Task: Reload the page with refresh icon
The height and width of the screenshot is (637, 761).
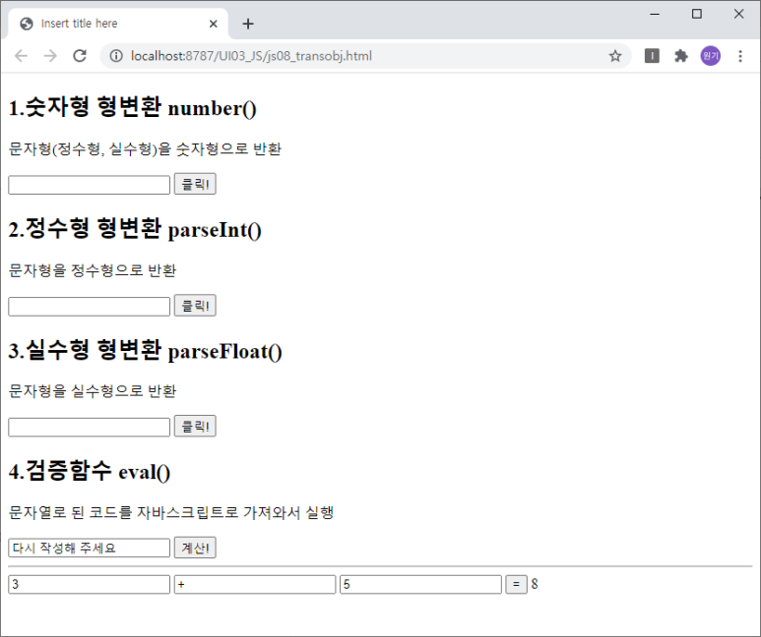Action: [80, 56]
